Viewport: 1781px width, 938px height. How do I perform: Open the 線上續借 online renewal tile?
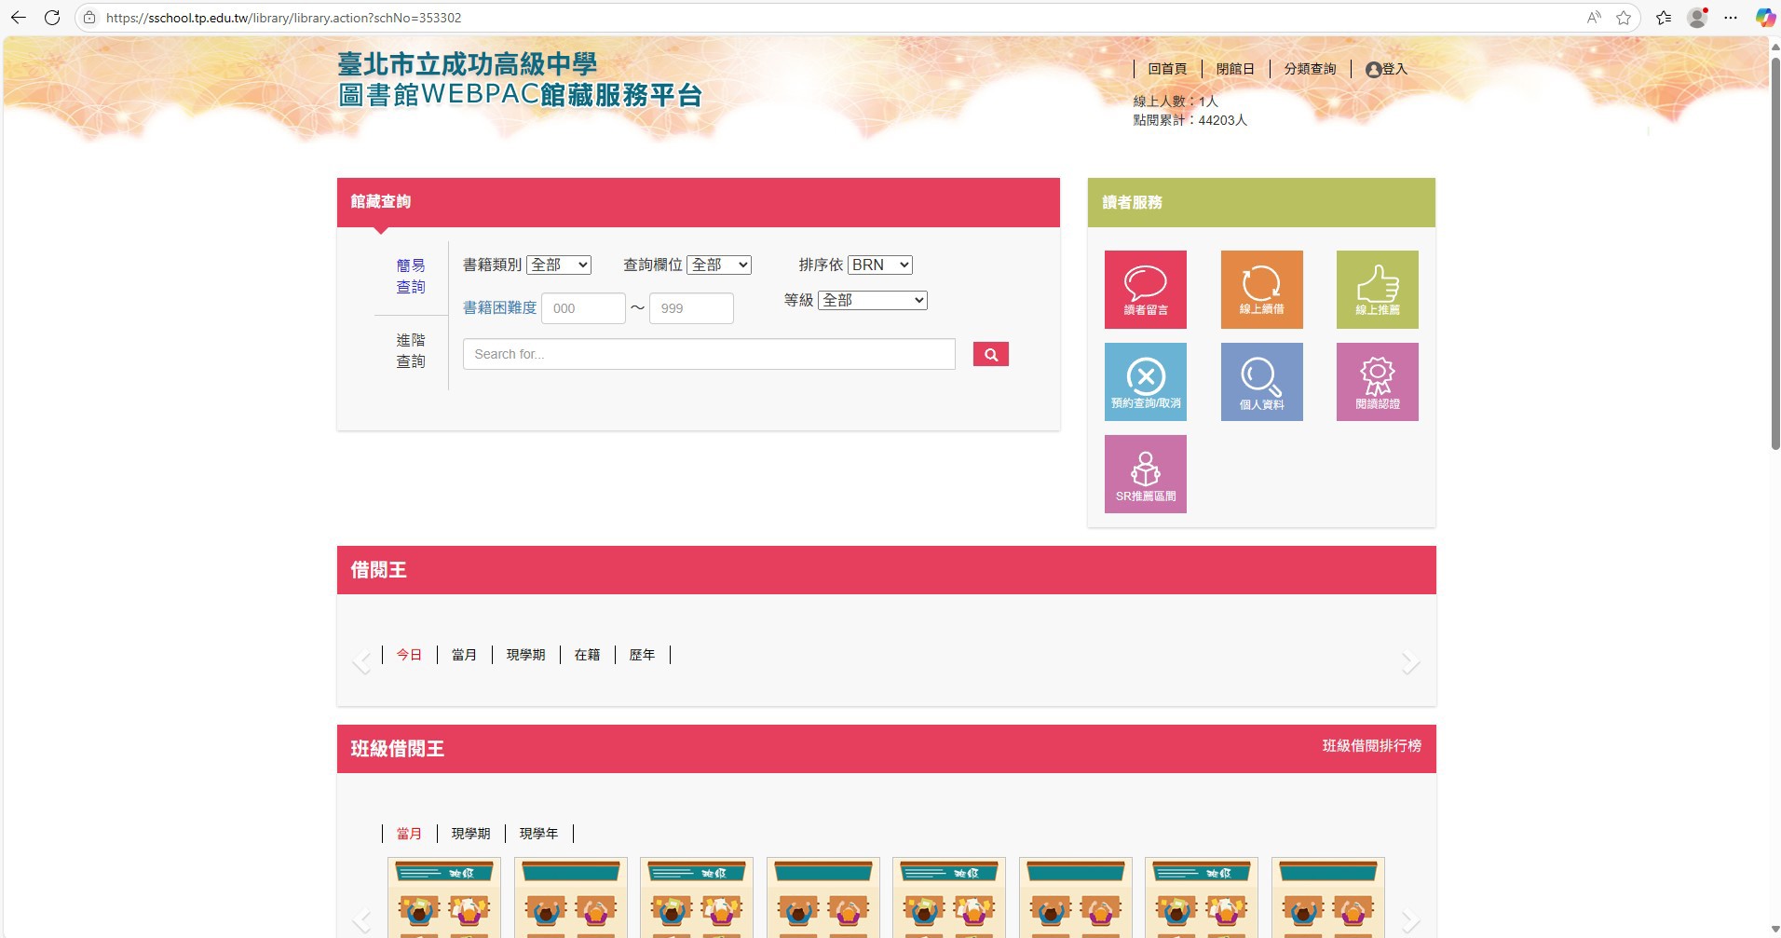1261,290
